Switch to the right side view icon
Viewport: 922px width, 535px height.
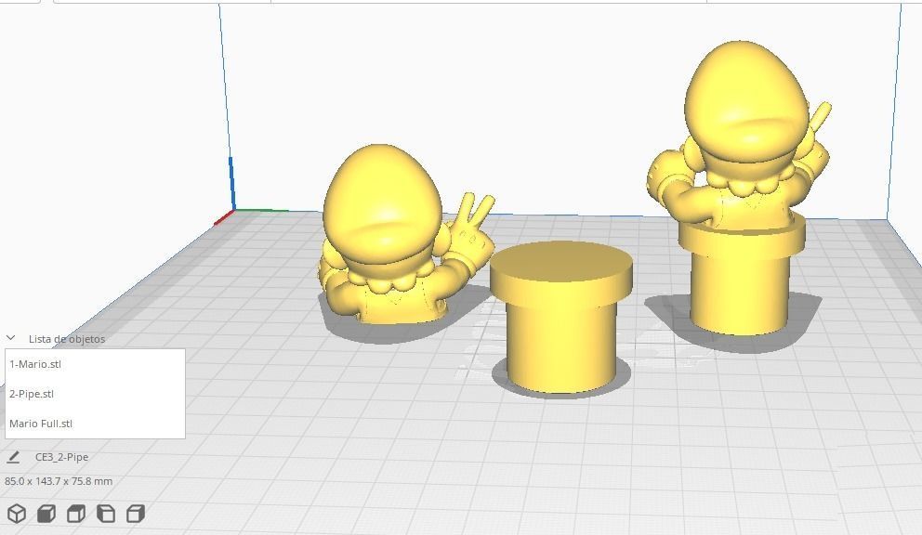coord(136,514)
